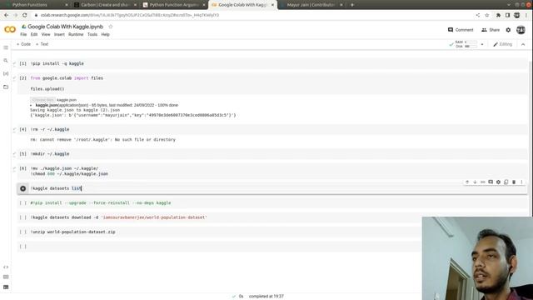Open the Runtime menu
Screen dimensions: 533x300
tap(76, 34)
